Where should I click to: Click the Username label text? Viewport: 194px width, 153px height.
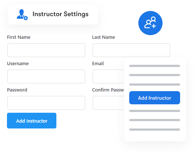18,64
